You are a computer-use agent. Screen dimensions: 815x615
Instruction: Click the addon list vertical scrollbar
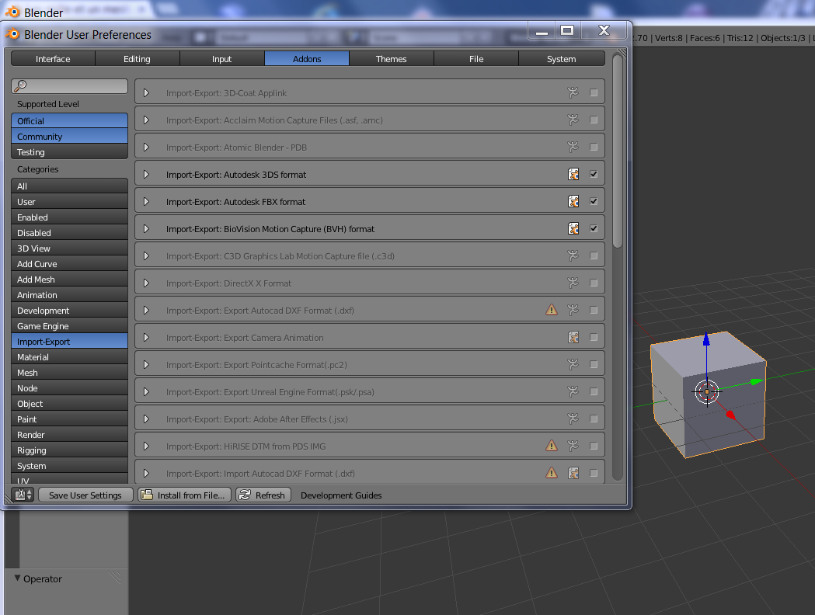pyautogui.click(x=618, y=152)
